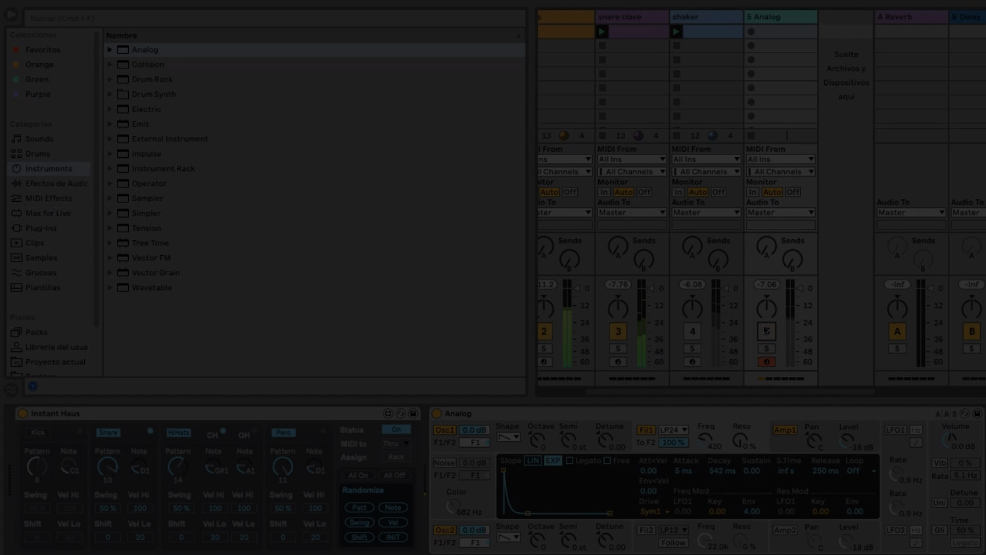Click the Proyecto actual place icon
The image size is (986, 555).
point(16,362)
